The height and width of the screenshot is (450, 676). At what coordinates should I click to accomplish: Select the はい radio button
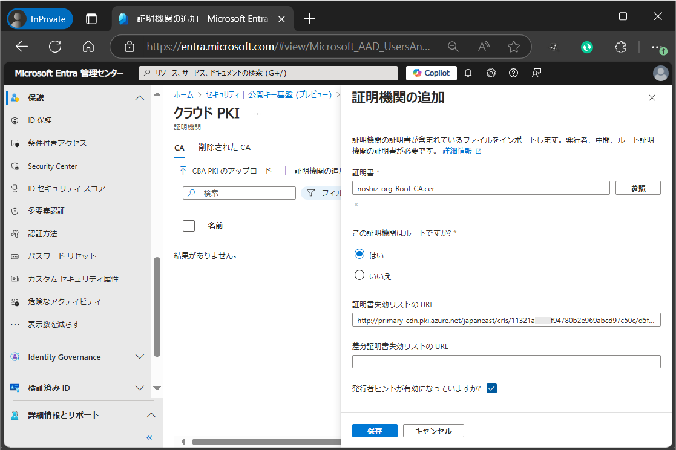[x=359, y=254]
